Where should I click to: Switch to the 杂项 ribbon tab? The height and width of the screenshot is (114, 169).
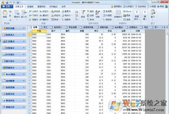[63, 7]
